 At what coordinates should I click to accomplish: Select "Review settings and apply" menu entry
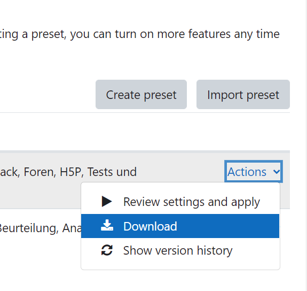tap(180, 202)
